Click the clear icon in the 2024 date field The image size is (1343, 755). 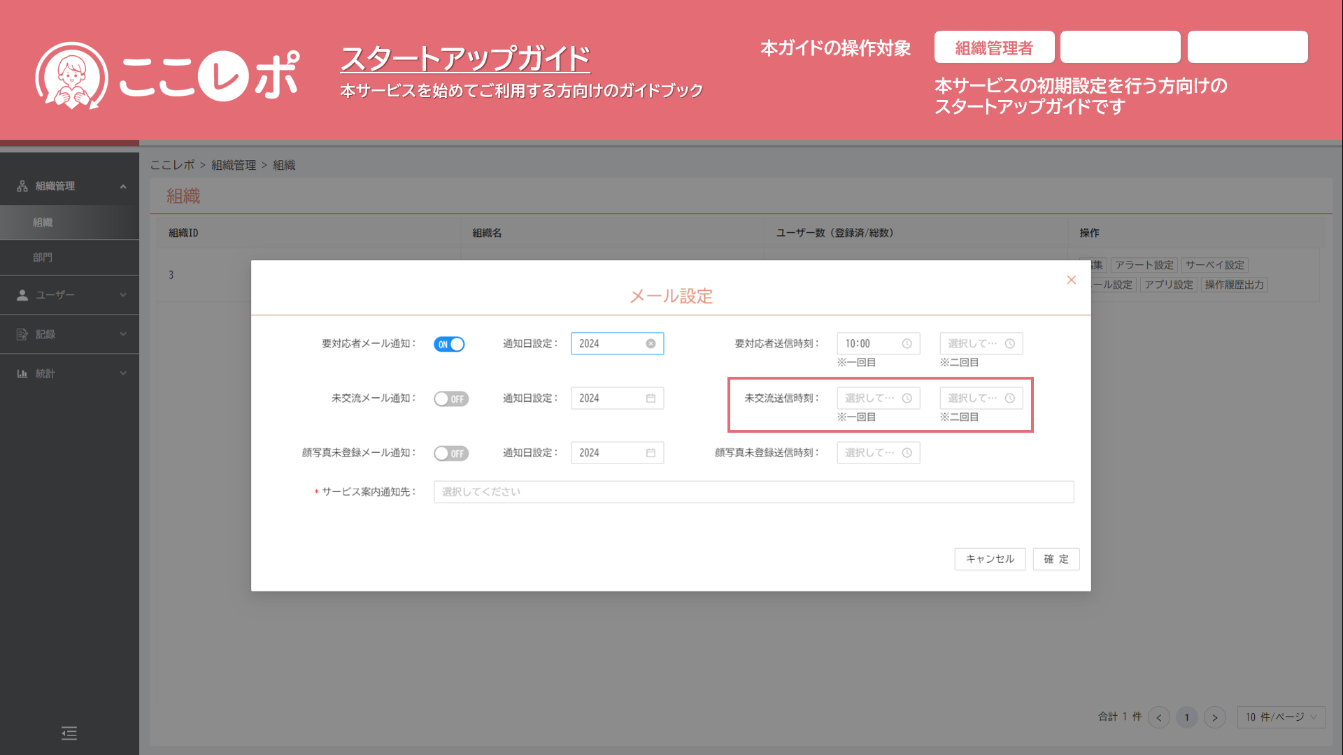coord(651,343)
